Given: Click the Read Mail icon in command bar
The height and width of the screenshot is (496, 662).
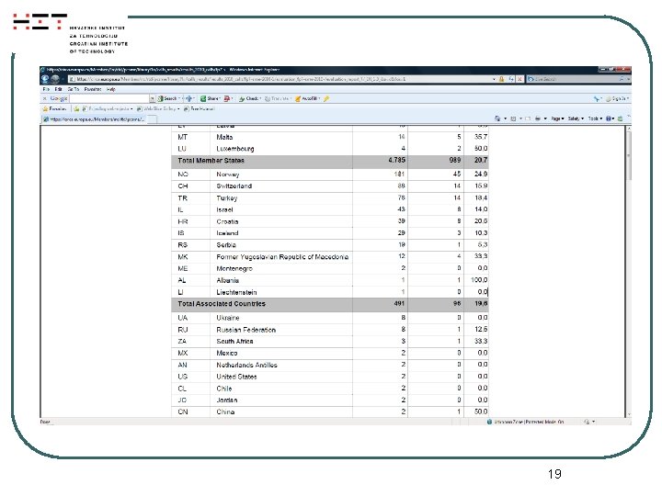Looking at the screenshot, I should 528,118.
